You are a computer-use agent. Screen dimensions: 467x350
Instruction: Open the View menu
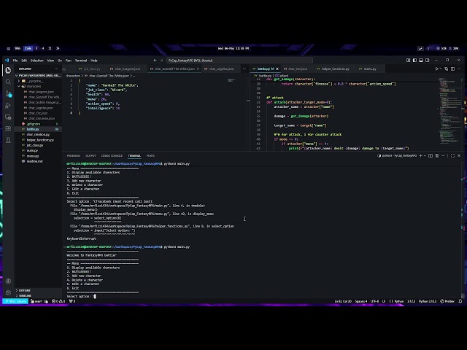tap(50, 61)
